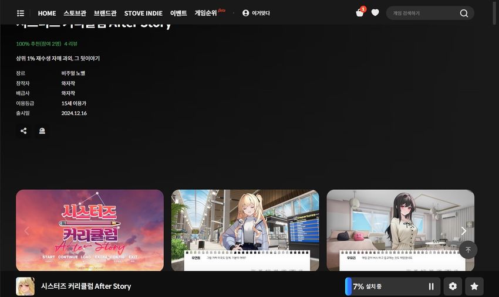Click 와자작 creator name
The height and width of the screenshot is (297, 499).
point(68,83)
